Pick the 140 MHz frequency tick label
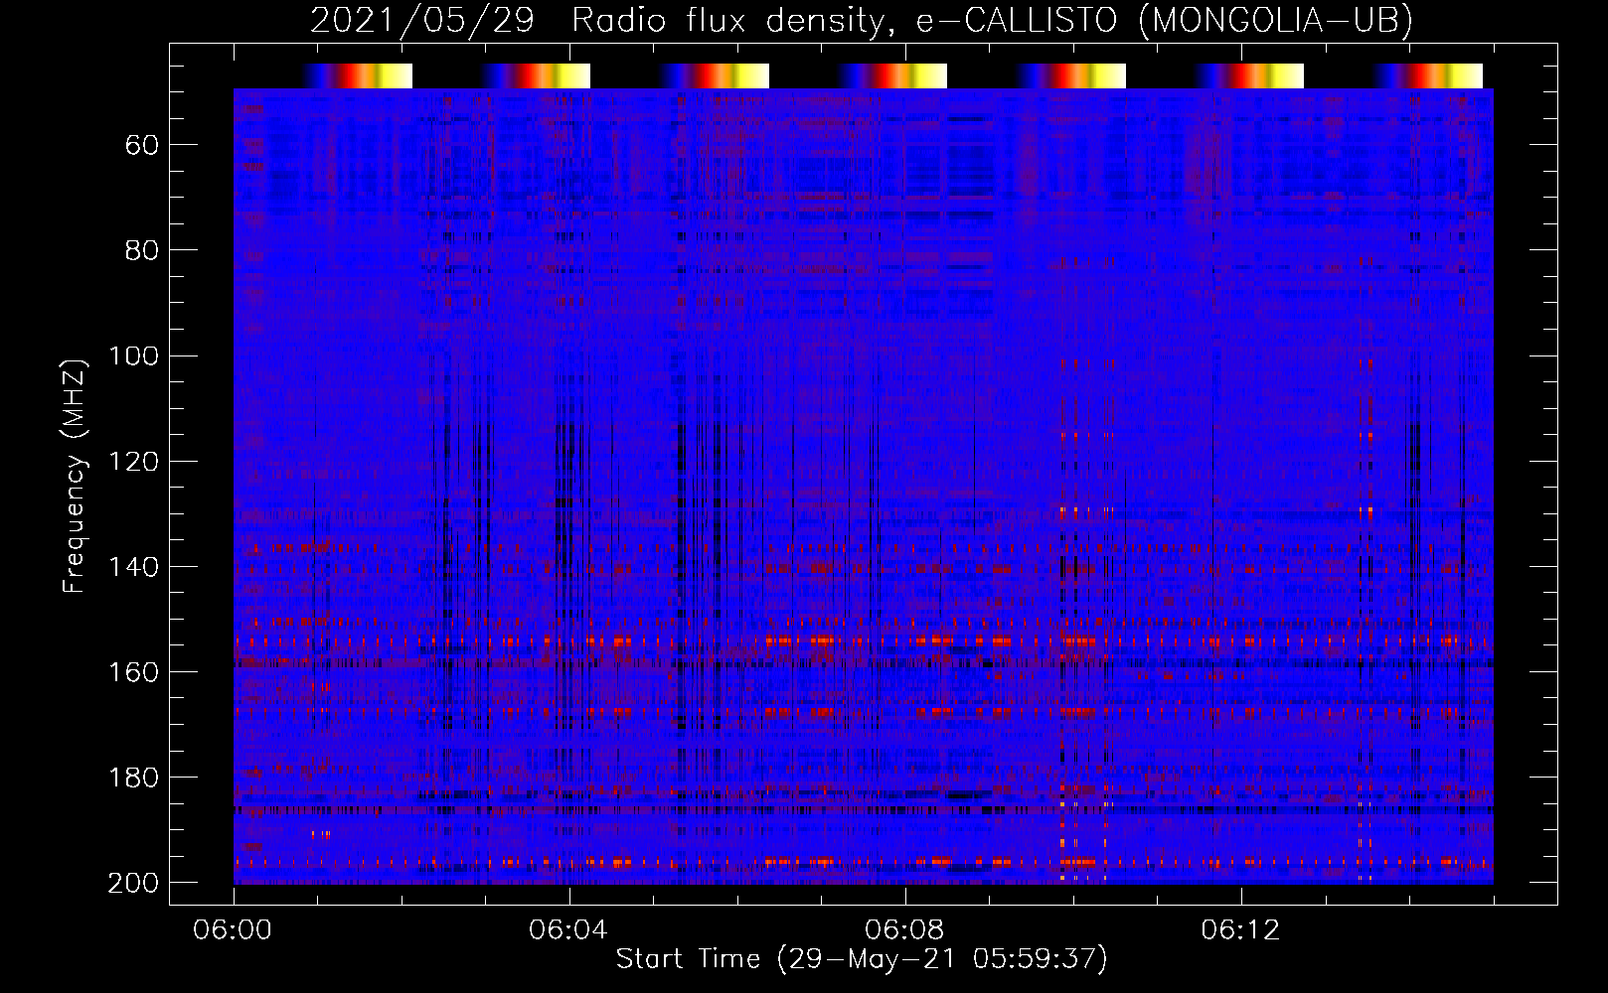Viewport: 1608px width, 993px height. tap(134, 566)
